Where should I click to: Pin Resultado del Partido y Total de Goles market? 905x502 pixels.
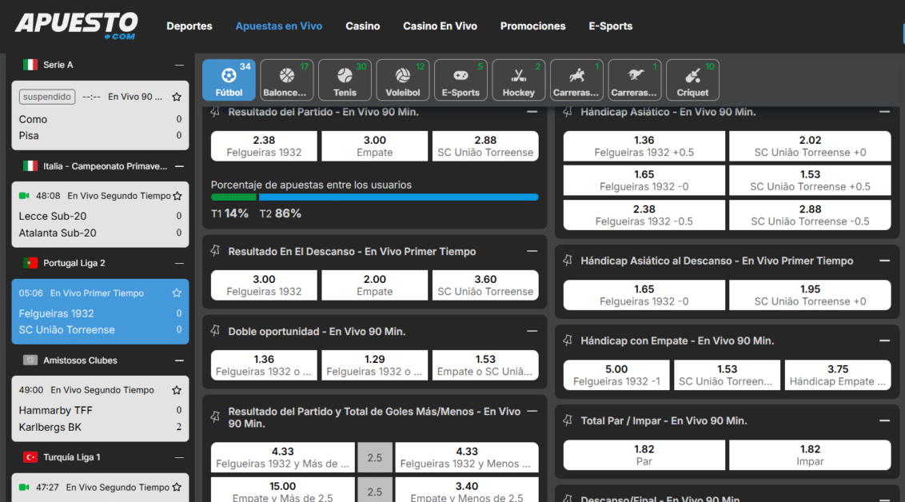215,417
